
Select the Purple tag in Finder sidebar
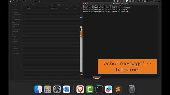tap(16, 49)
